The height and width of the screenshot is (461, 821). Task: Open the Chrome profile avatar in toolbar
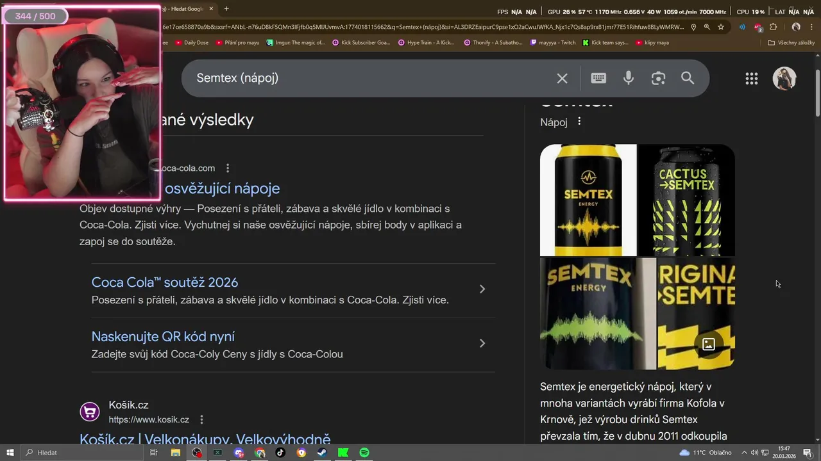pyautogui.click(x=796, y=27)
